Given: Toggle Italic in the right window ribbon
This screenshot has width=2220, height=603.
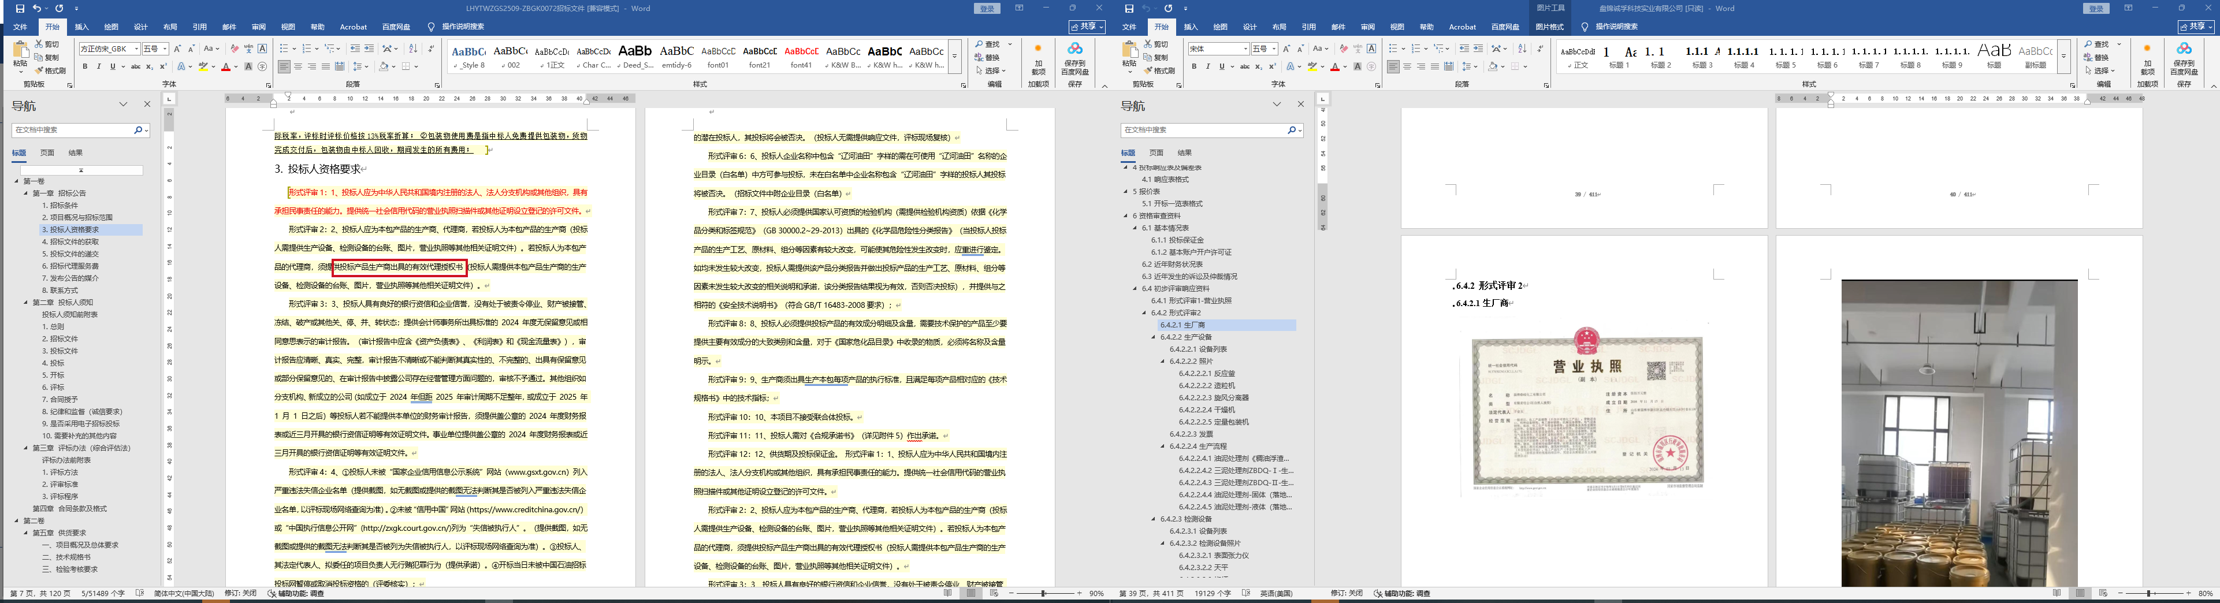Looking at the screenshot, I should click(1207, 67).
